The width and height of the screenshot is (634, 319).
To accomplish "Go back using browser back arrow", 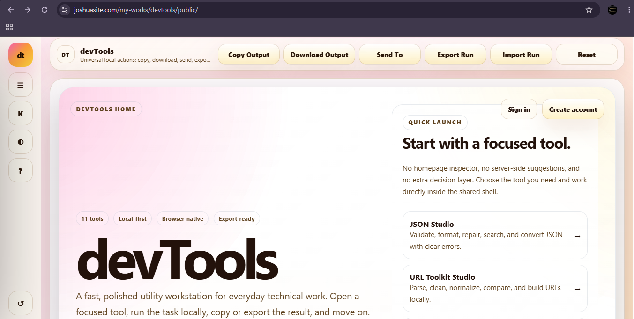I will tap(11, 10).
